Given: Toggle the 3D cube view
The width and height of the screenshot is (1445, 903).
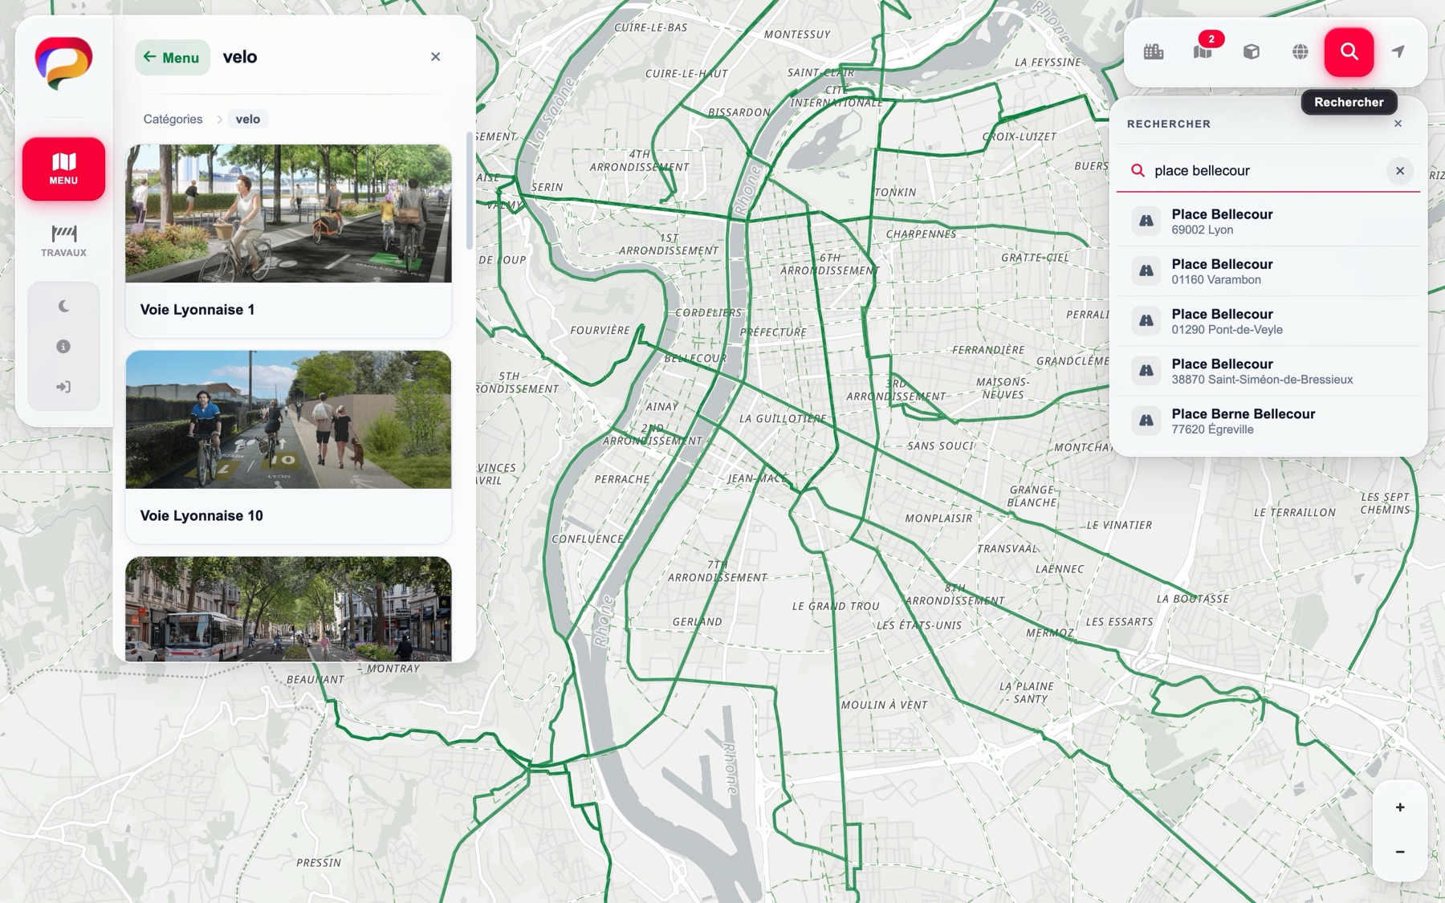Looking at the screenshot, I should pos(1252,52).
